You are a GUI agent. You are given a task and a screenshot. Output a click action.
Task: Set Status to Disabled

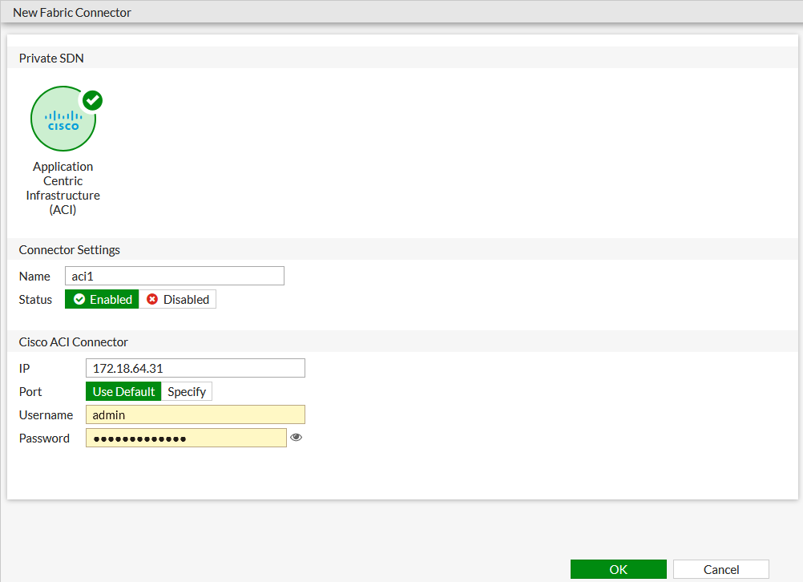tap(178, 299)
